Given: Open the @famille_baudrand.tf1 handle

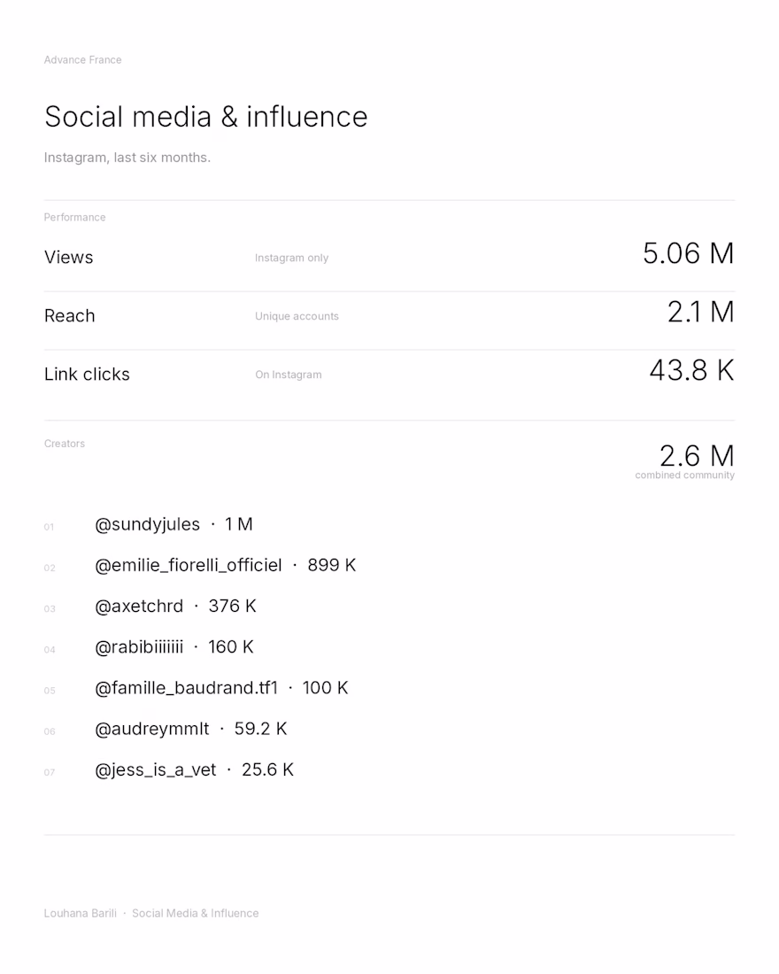Looking at the screenshot, I should [x=187, y=688].
